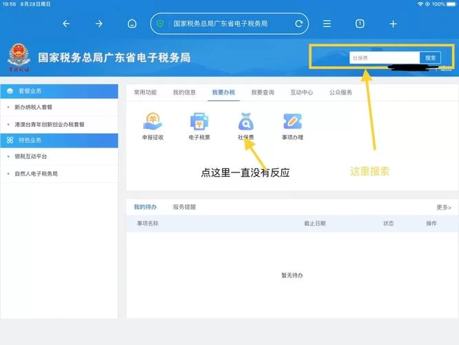Open 自然人电子税务局 link
This screenshot has height=345, width=459.
36,174
